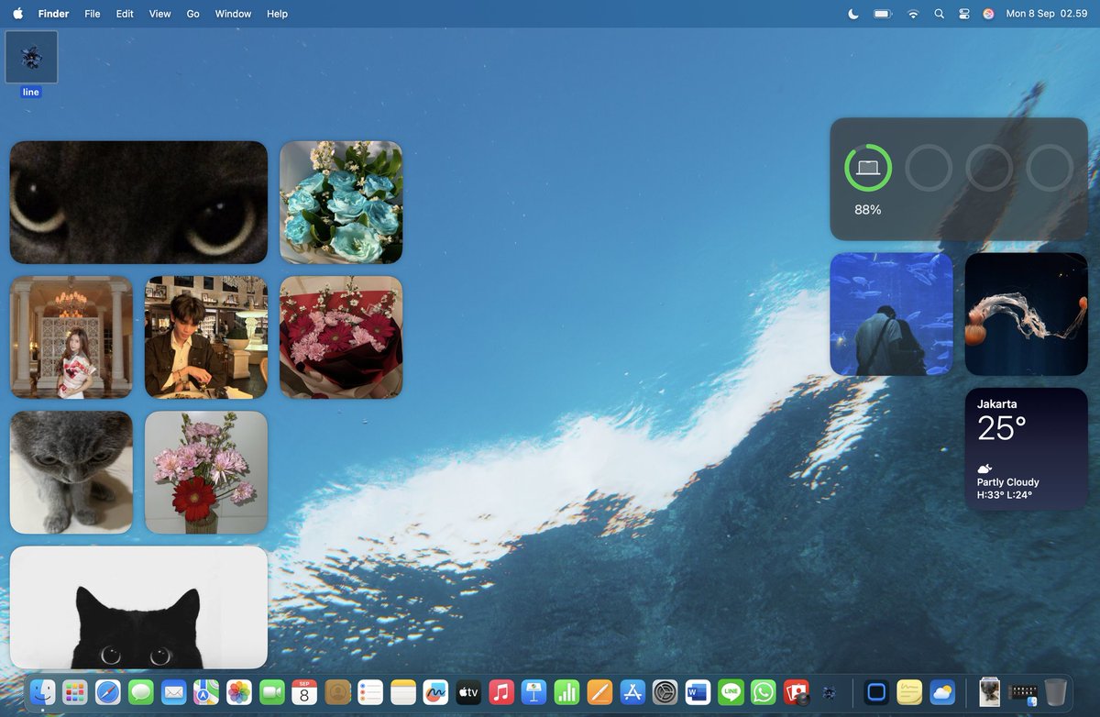Click the Siri icon in menu bar

tap(988, 14)
